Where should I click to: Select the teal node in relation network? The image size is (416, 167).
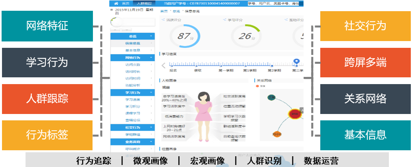272,97
